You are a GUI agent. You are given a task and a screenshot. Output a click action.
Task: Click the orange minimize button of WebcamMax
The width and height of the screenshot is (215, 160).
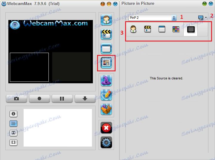point(103,4)
